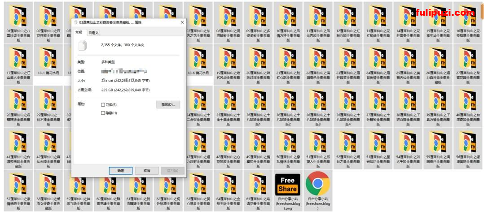This screenshot has height=224, width=484.
Task: Select the Chrome-icon 自由分享小站 shortcut
Action: click(x=317, y=191)
